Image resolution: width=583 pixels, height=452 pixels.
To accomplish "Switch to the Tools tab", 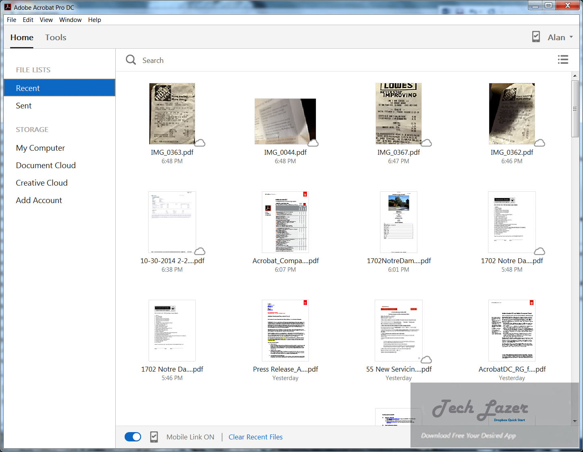I will 56,37.
